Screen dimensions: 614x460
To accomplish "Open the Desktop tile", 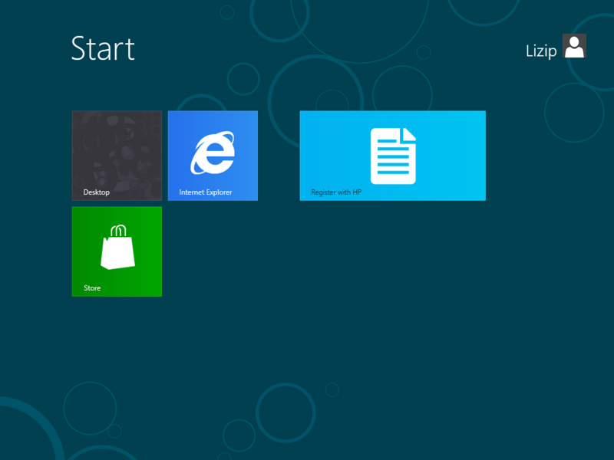I will (x=117, y=156).
